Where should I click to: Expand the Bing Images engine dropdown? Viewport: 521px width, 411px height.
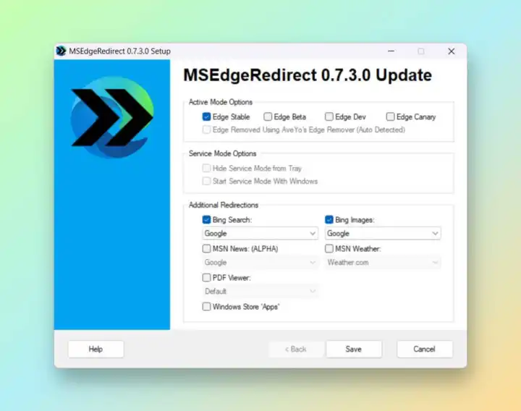(x=383, y=234)
